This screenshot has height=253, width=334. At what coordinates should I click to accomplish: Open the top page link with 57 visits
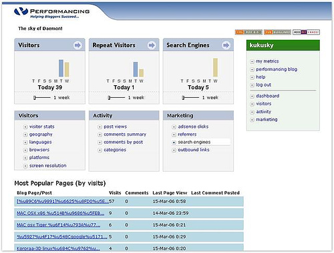pos(63,202)
